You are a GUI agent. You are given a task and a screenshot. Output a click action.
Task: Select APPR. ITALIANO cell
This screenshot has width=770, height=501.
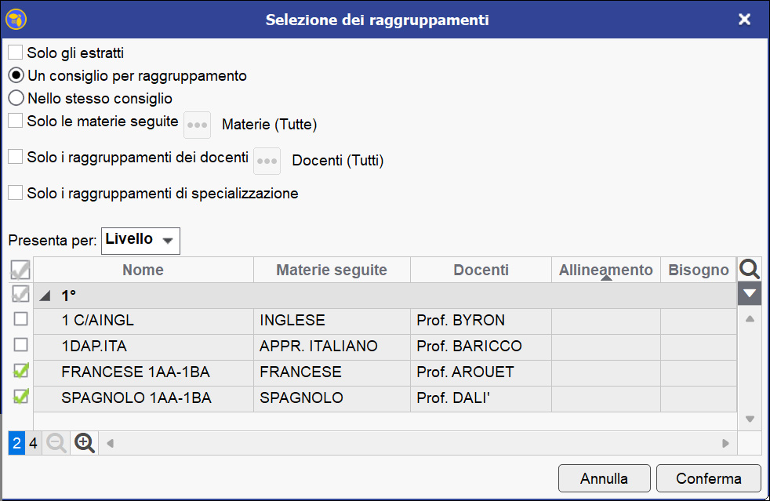(x=332, y=347)
